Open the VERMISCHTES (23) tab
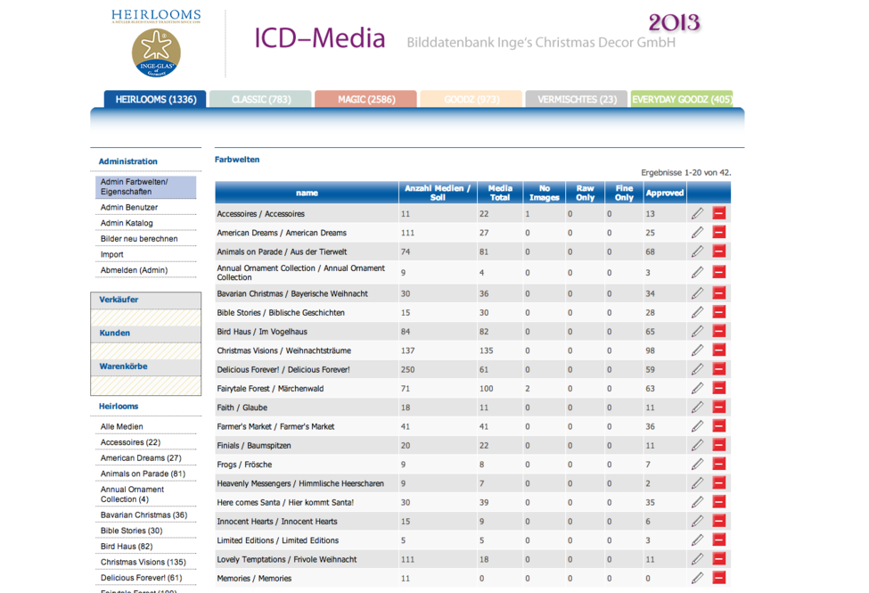869x593 pixels. tap(577, 99)
